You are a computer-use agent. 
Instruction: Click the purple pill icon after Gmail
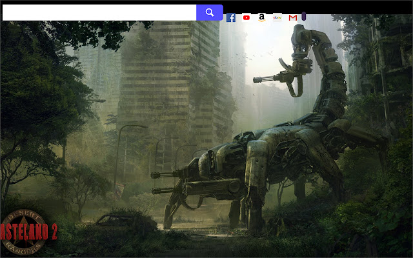point(304,16)
